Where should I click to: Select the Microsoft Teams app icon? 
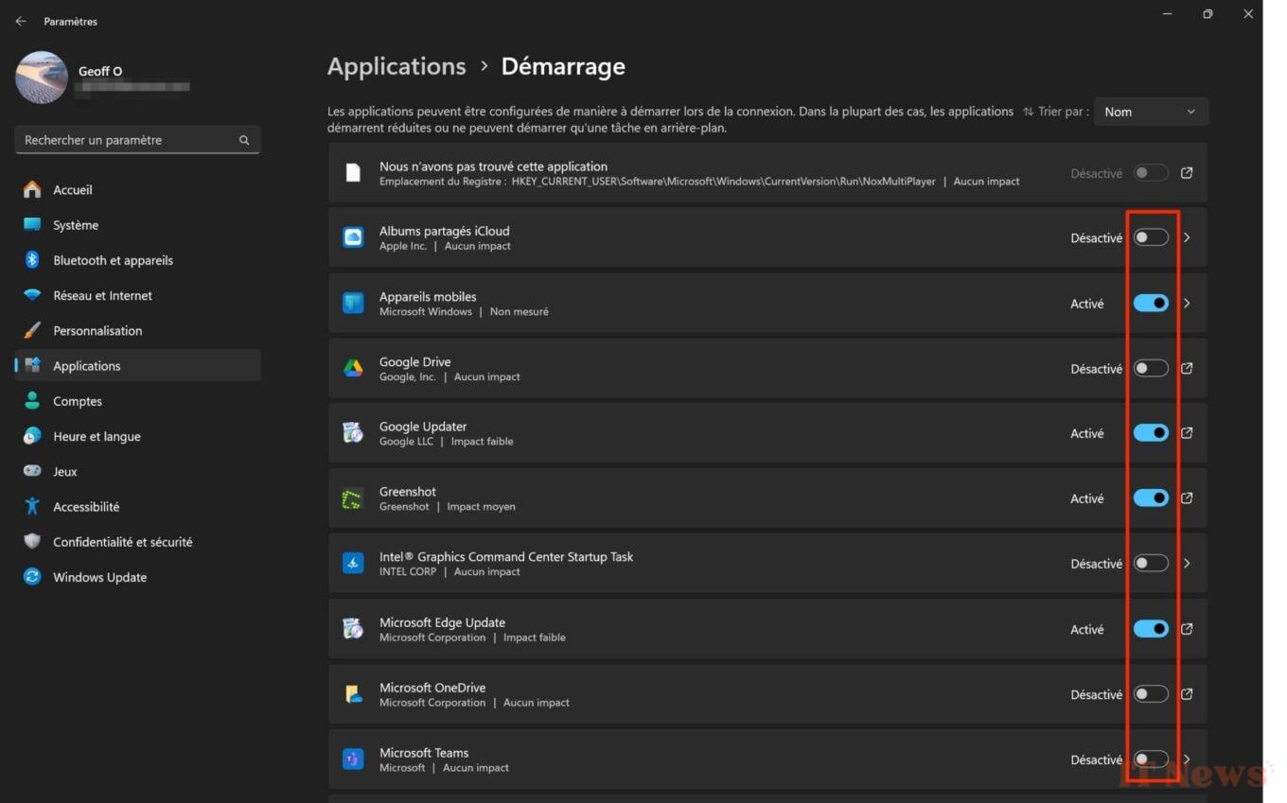353,759
